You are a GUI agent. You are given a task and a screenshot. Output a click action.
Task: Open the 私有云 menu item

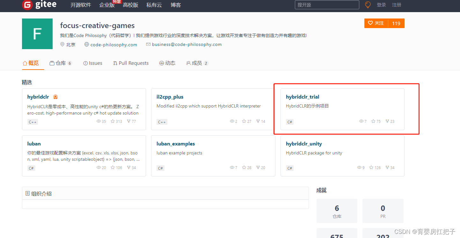(154, 5)
